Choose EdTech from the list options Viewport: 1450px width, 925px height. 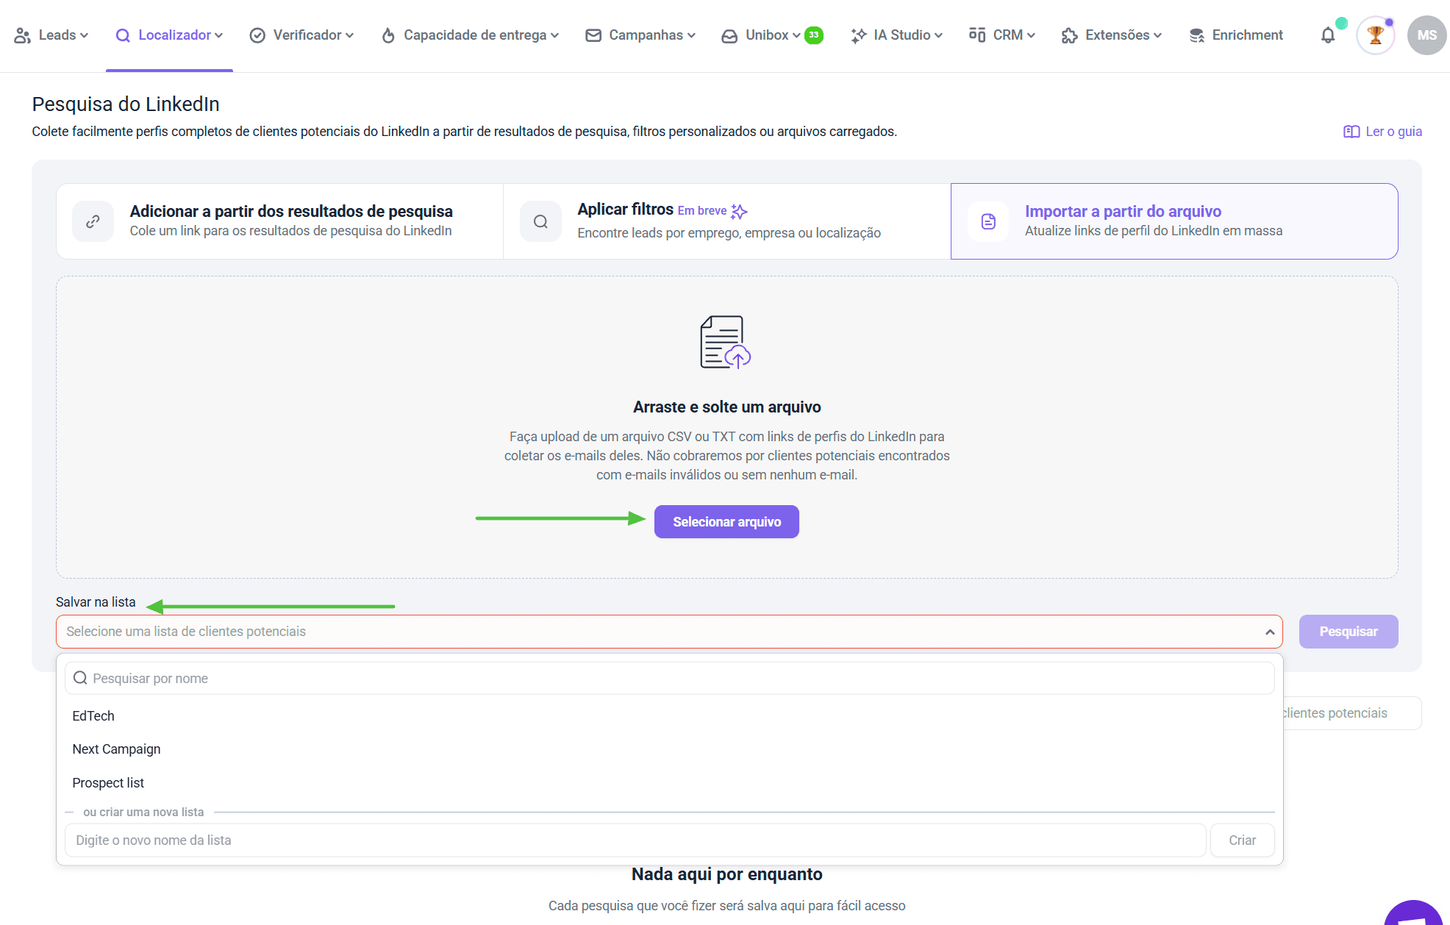tap(93, 716)
